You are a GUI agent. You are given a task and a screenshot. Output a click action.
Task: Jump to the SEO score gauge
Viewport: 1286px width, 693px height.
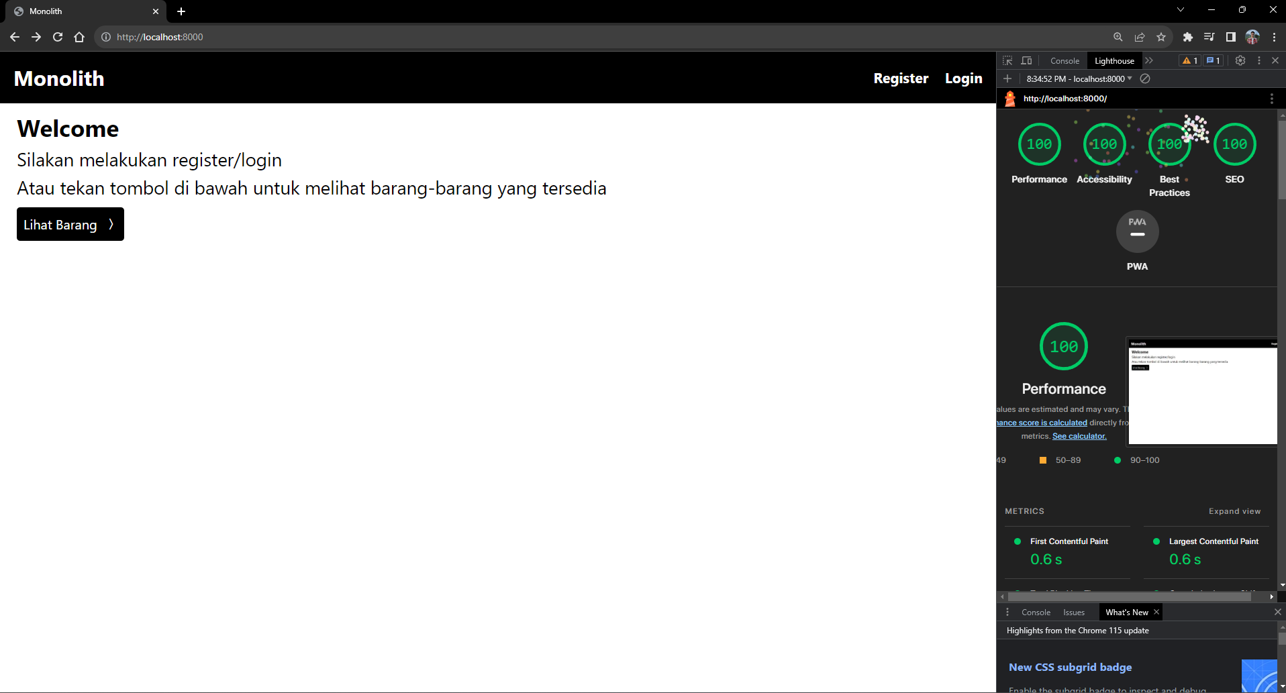[x=1234, y=144]
